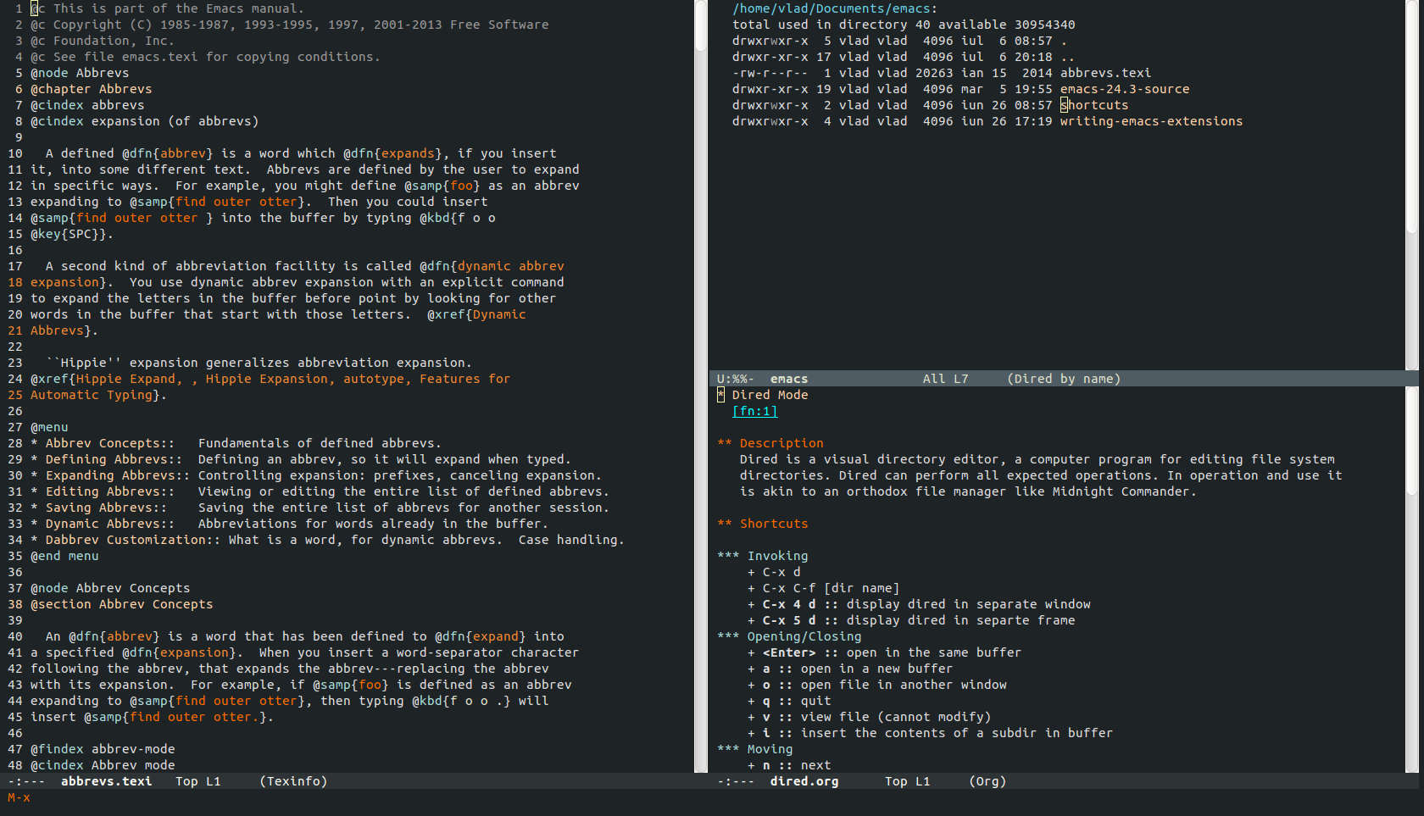Screen dimensions: 1424x816
Task: Click 'o :: open file in another window' item
Action: point(877,685)
